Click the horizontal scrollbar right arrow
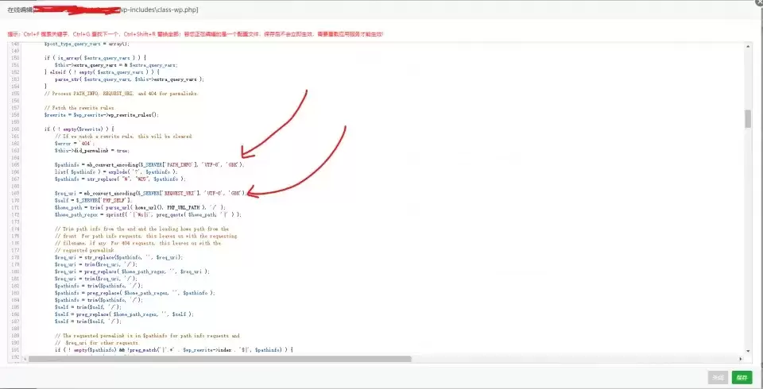763x389 pixels. 741,359
